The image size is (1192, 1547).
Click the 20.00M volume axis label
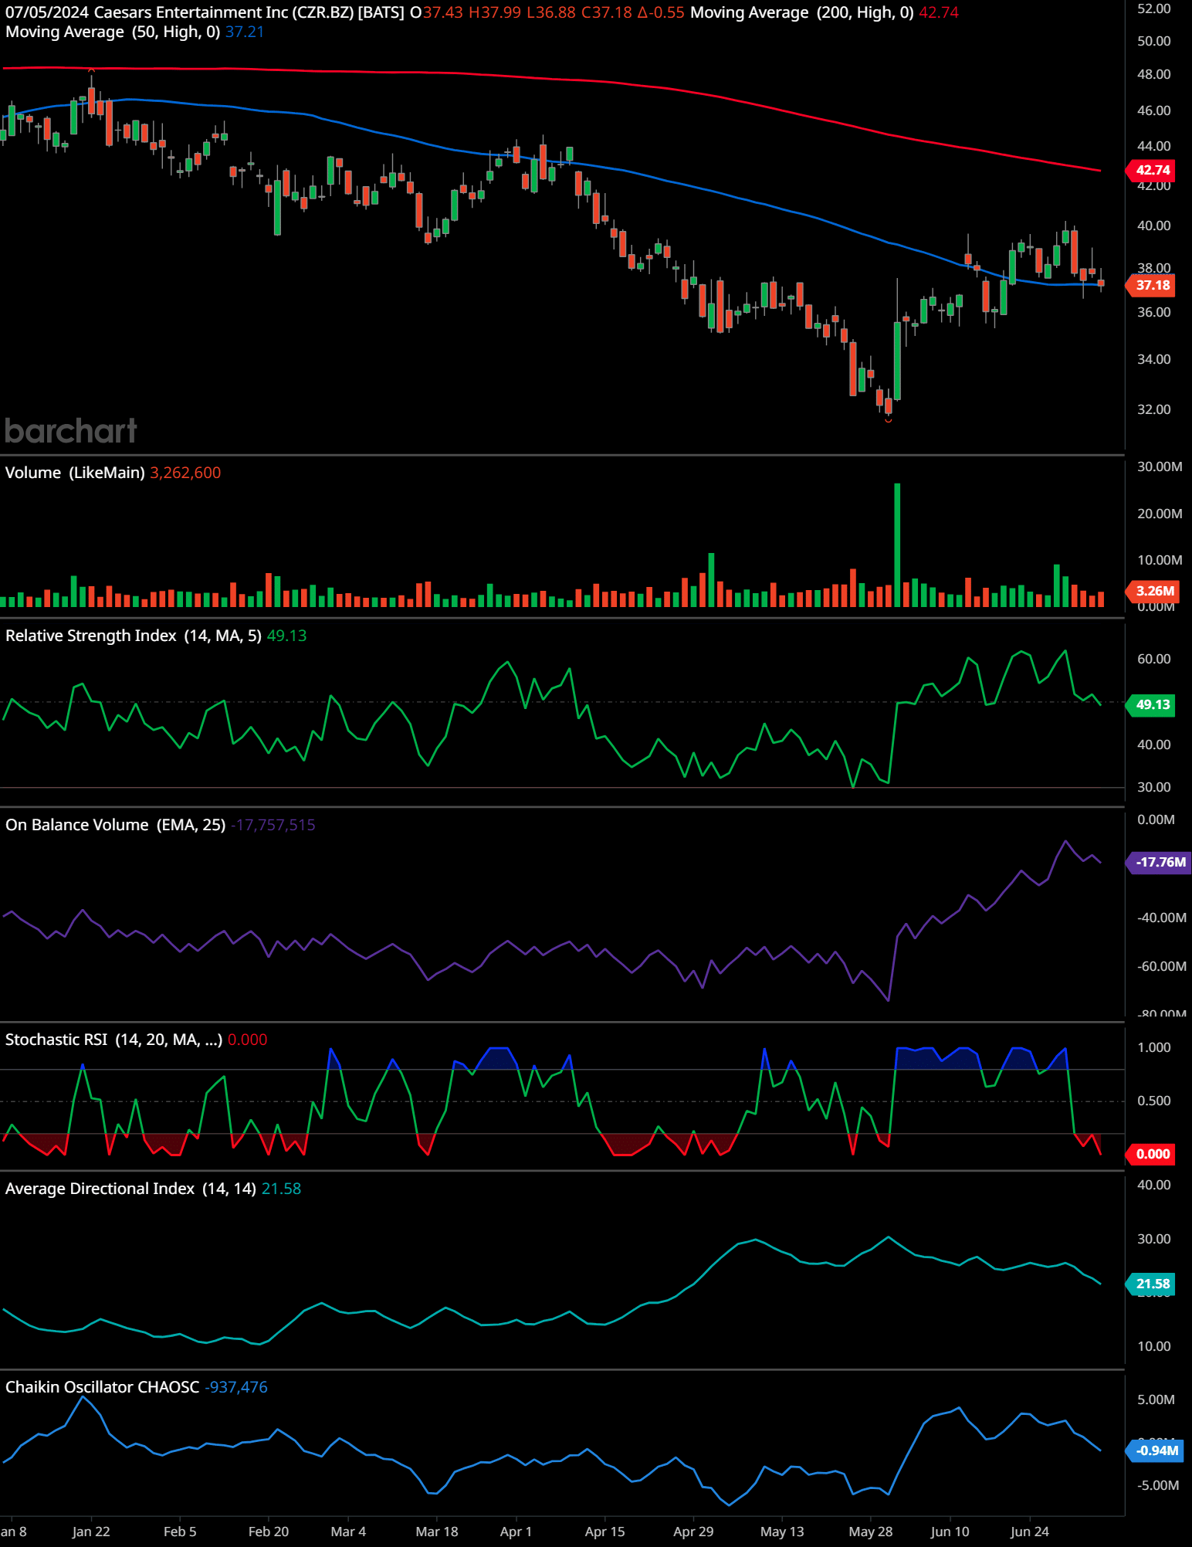tap(1160, 514)
